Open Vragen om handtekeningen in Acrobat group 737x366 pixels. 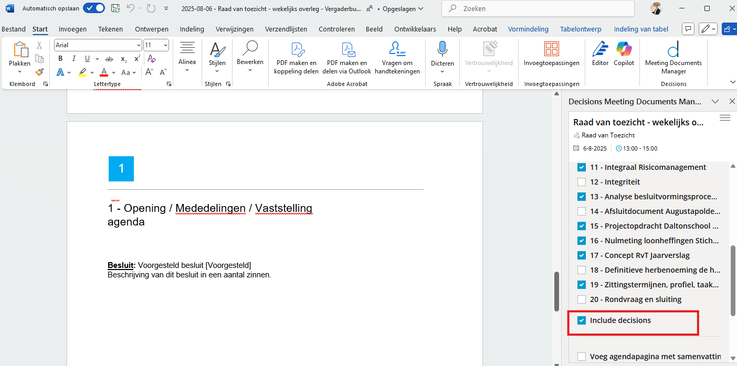(397, 58)
